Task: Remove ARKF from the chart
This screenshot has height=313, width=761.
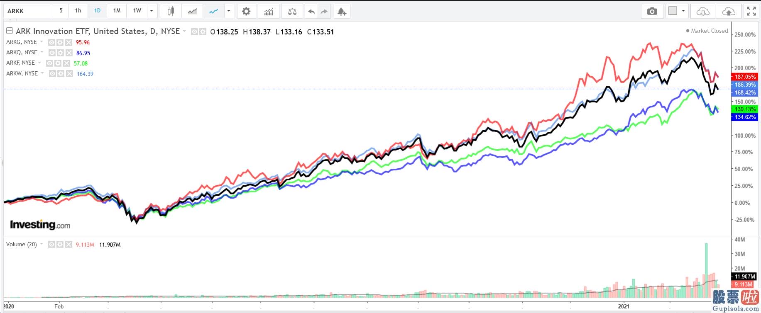Action: pyautogui.click(x=67, y=63)
